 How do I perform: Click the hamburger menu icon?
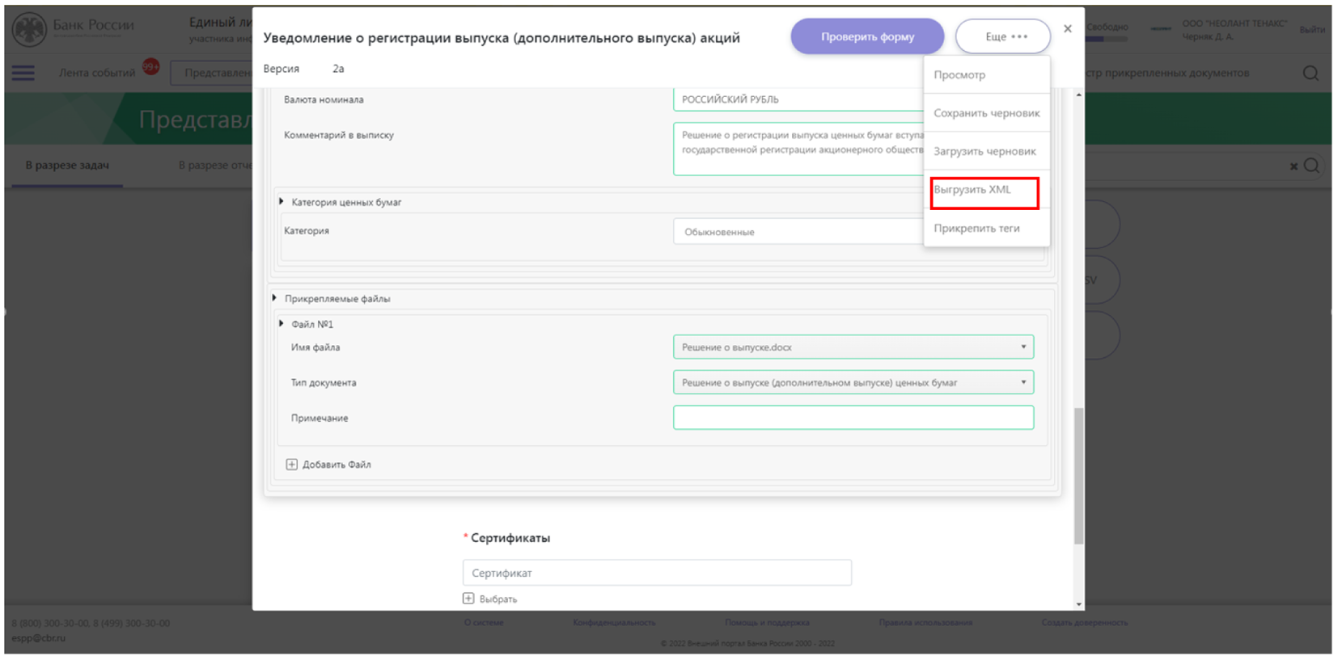(23, 74)
